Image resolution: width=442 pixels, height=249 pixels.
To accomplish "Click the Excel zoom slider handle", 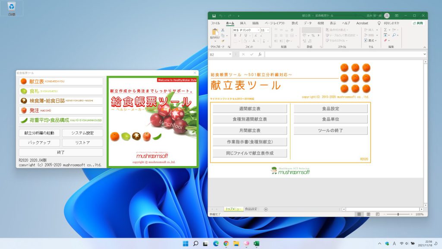I will point(398,214).
